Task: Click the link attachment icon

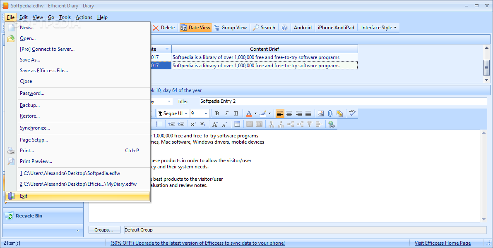Action: (x=339, y=113)
